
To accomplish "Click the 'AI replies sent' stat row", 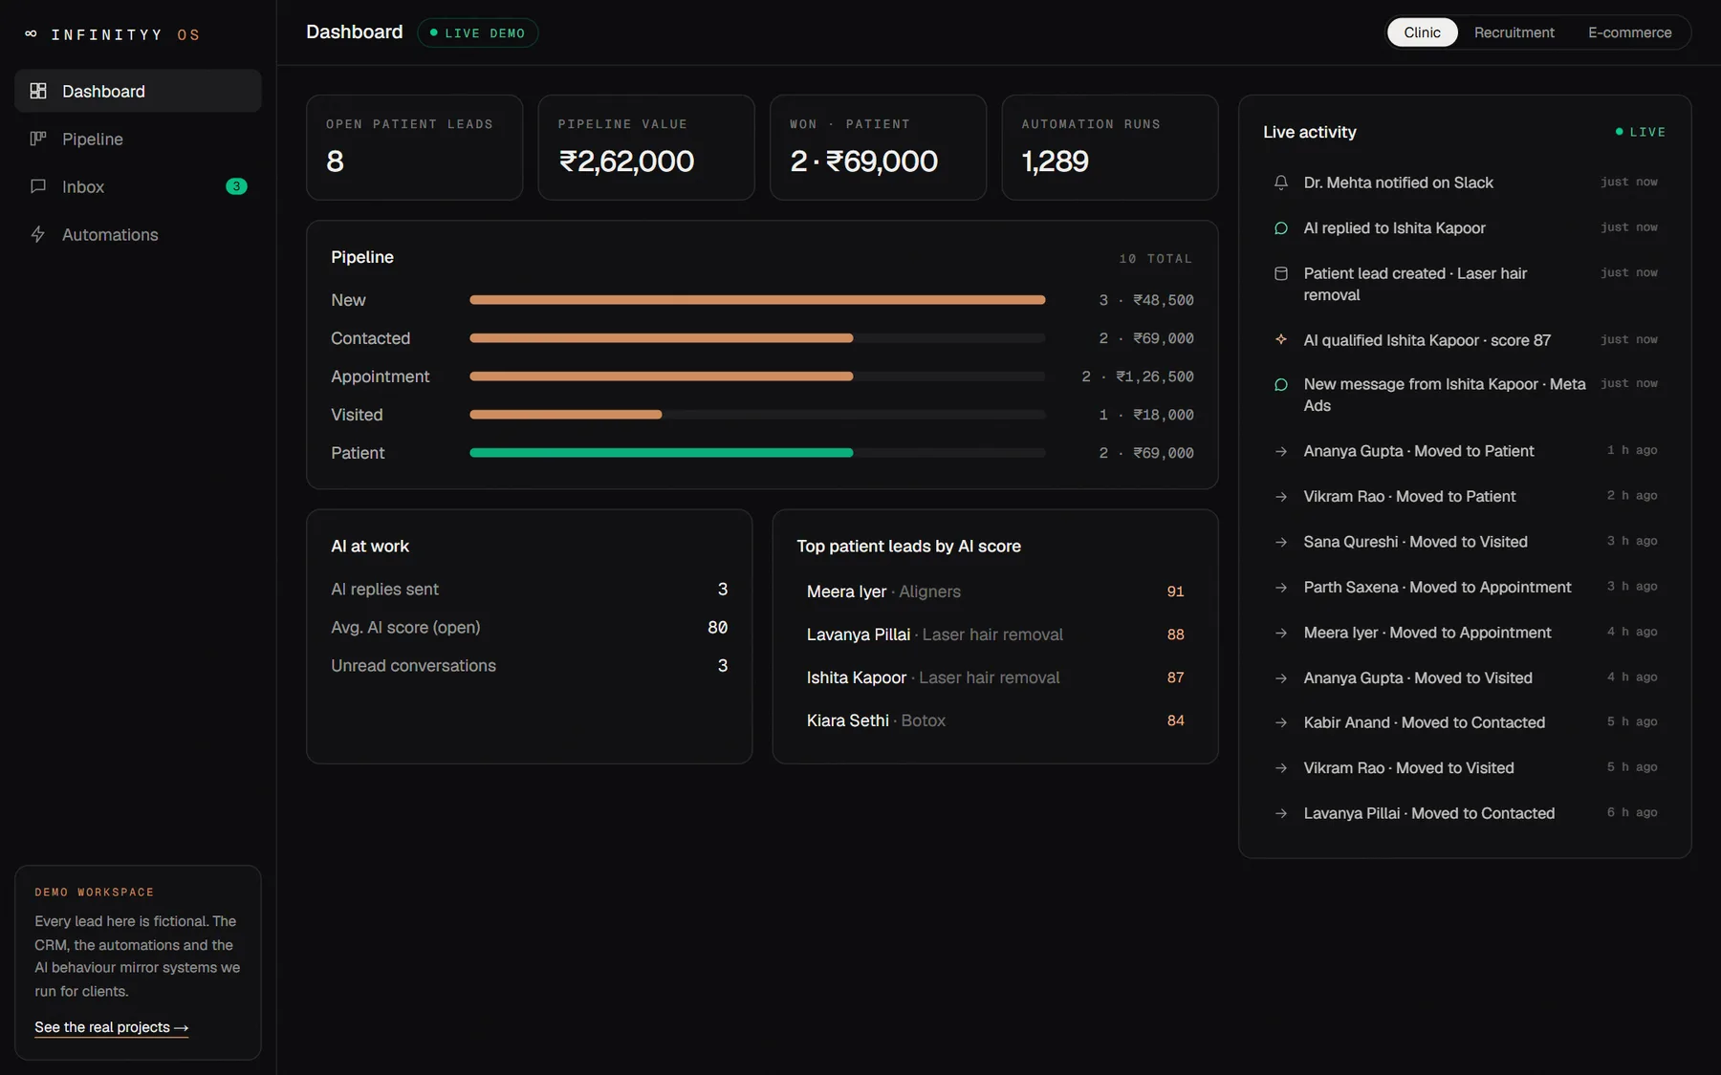I will pos(530,590).
